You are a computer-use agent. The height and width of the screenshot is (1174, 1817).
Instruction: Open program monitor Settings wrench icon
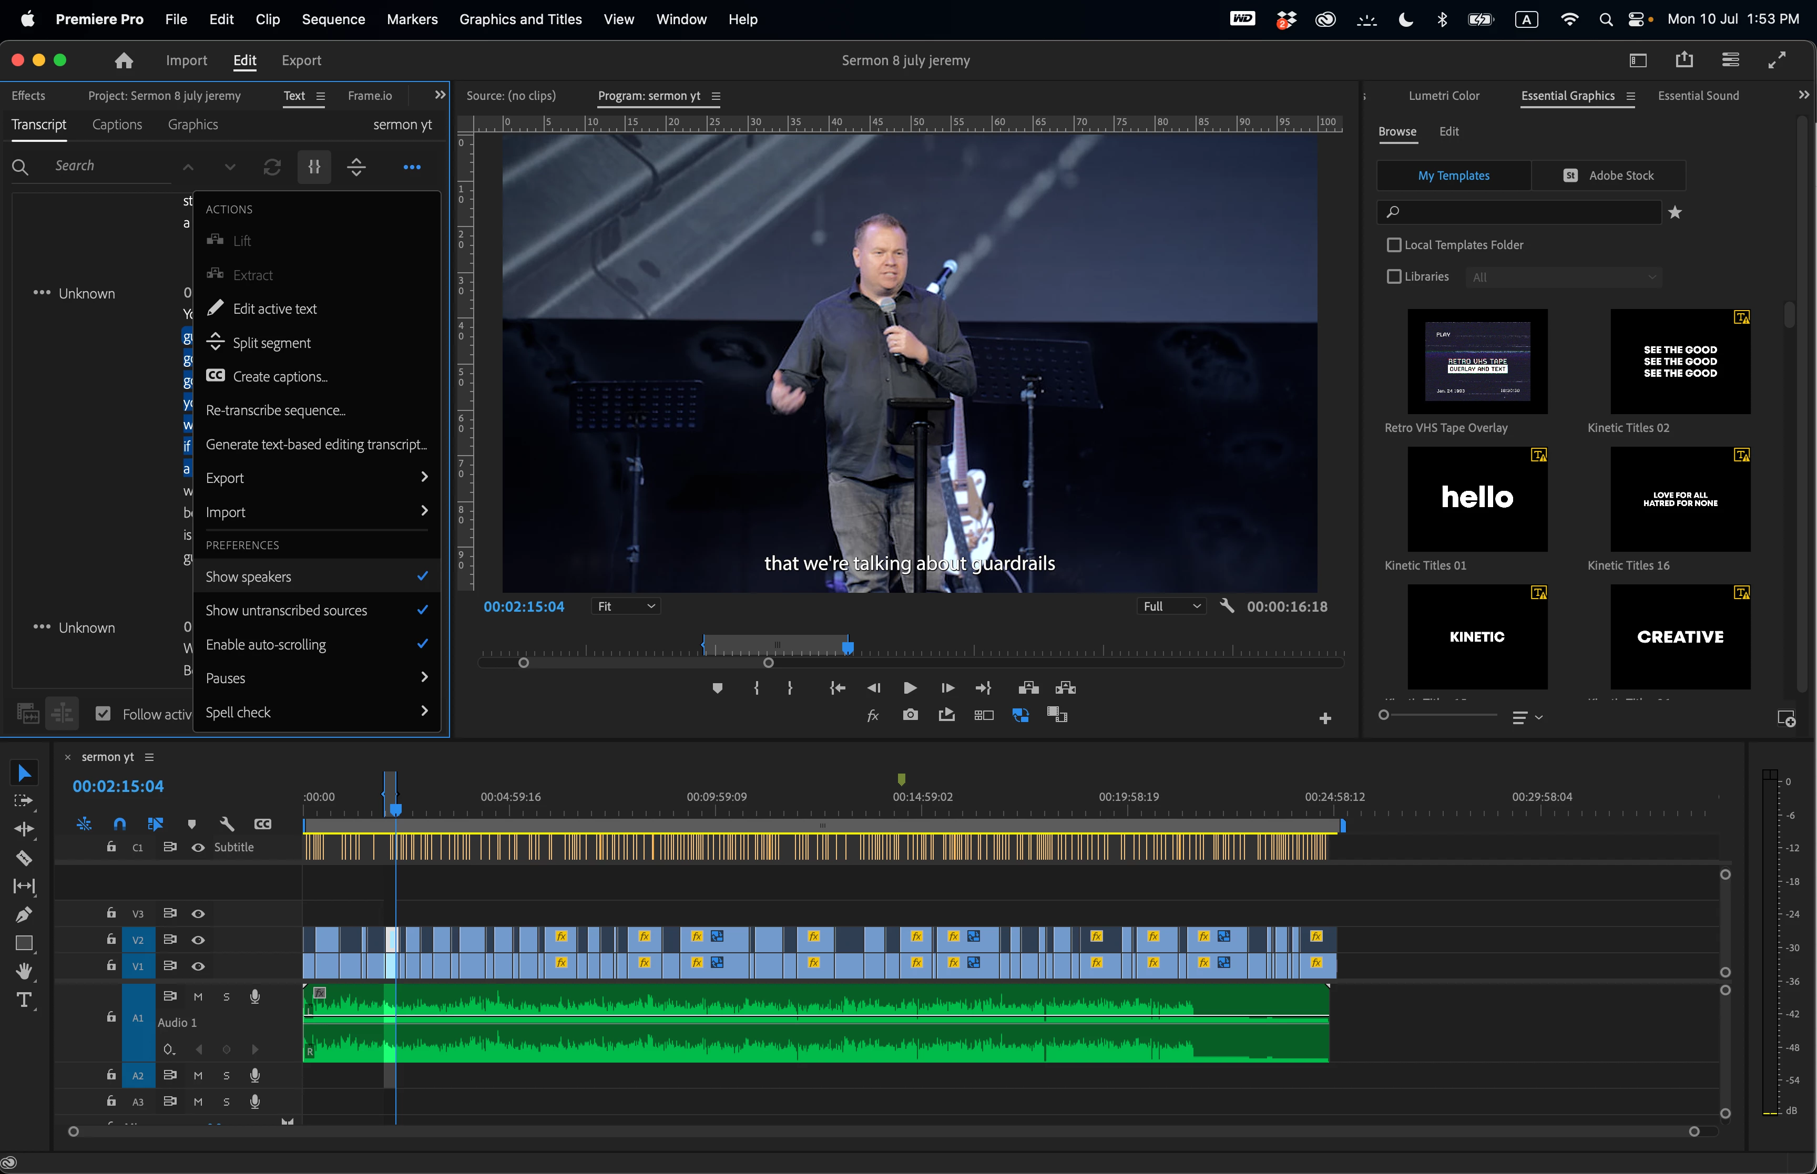(x=1227, y=606)
